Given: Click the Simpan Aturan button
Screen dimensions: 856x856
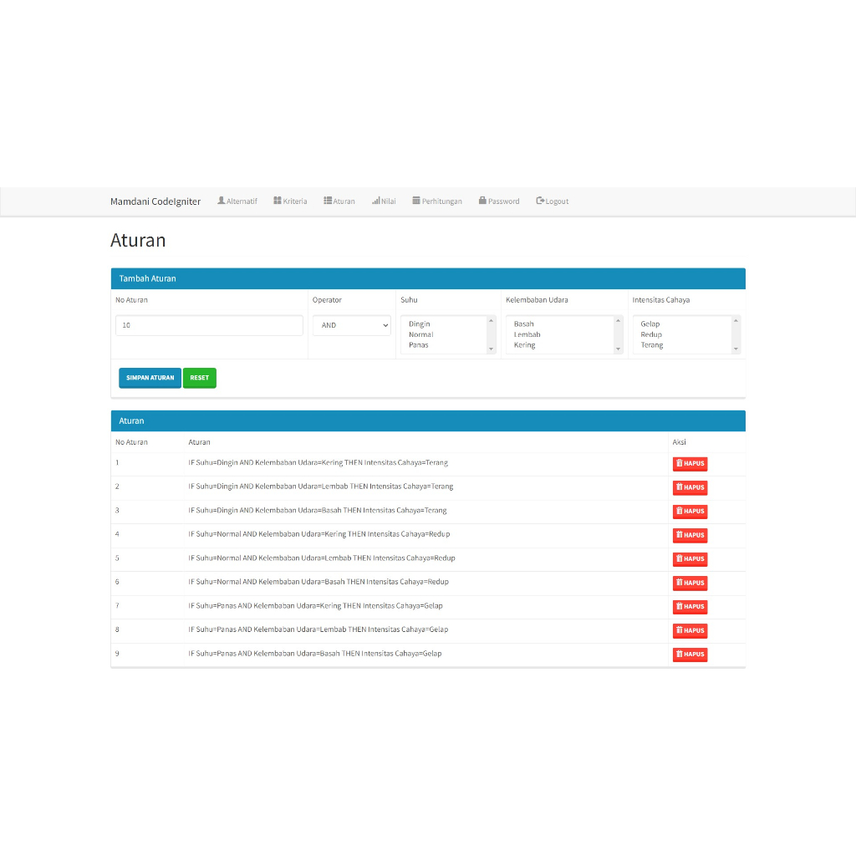Looking at the screenshot, I should click(150, 378).
